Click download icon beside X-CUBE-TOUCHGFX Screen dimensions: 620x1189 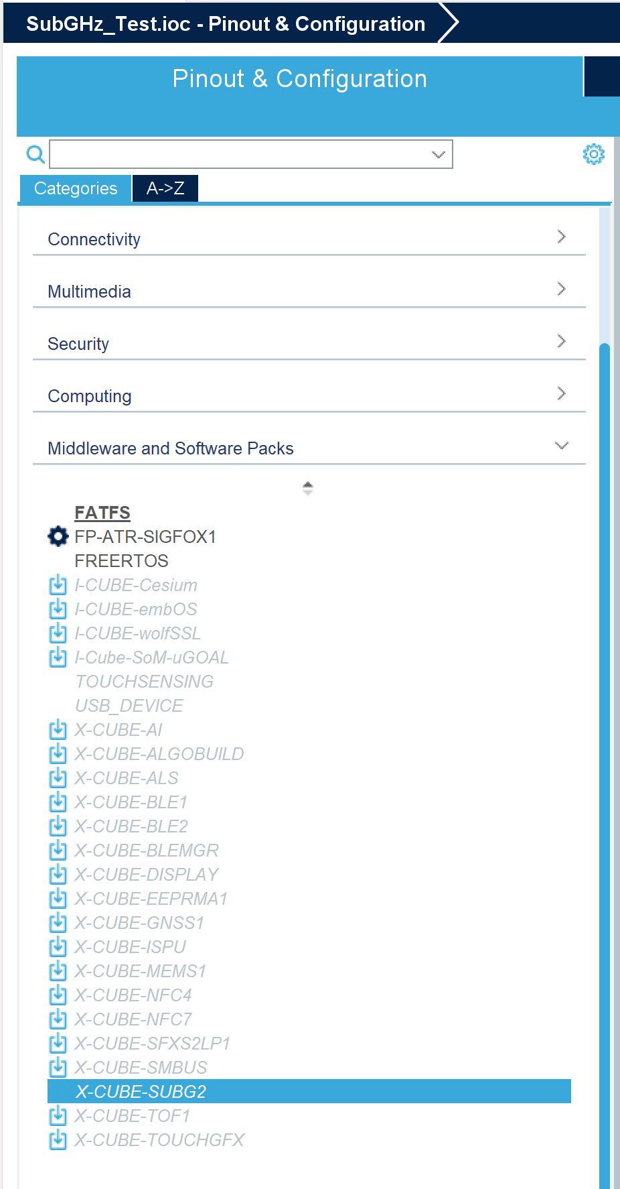(x=58, y=1140)
